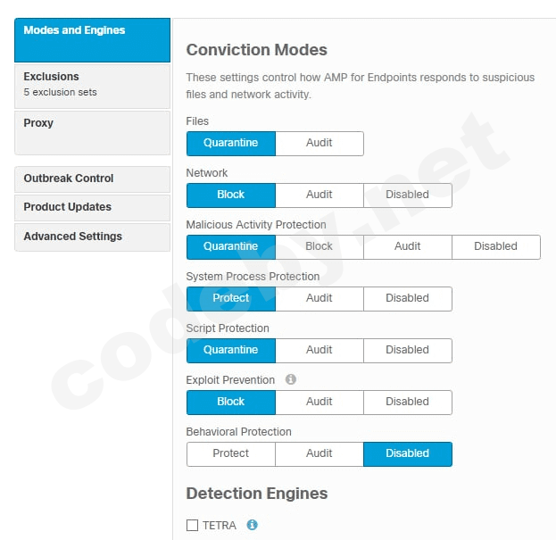
Task: Set Files conviction mode to Audit
Action: coord(319,143)
